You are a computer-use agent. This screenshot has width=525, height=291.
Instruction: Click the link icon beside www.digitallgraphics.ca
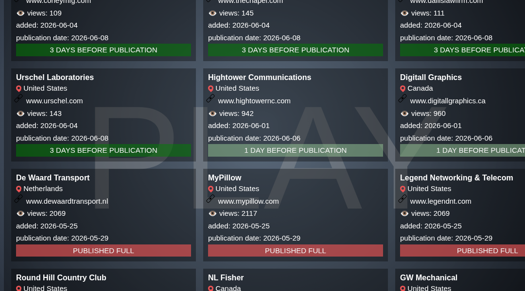(x=402, y=98)
